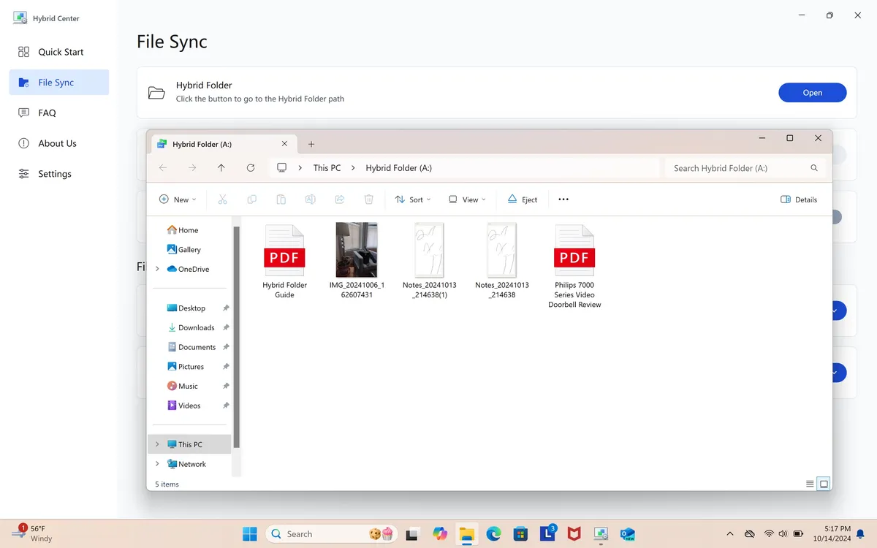Screen dimensions: 877x548
Task: Click the Refresh icon in File Explorer
Action: (251, 168)
